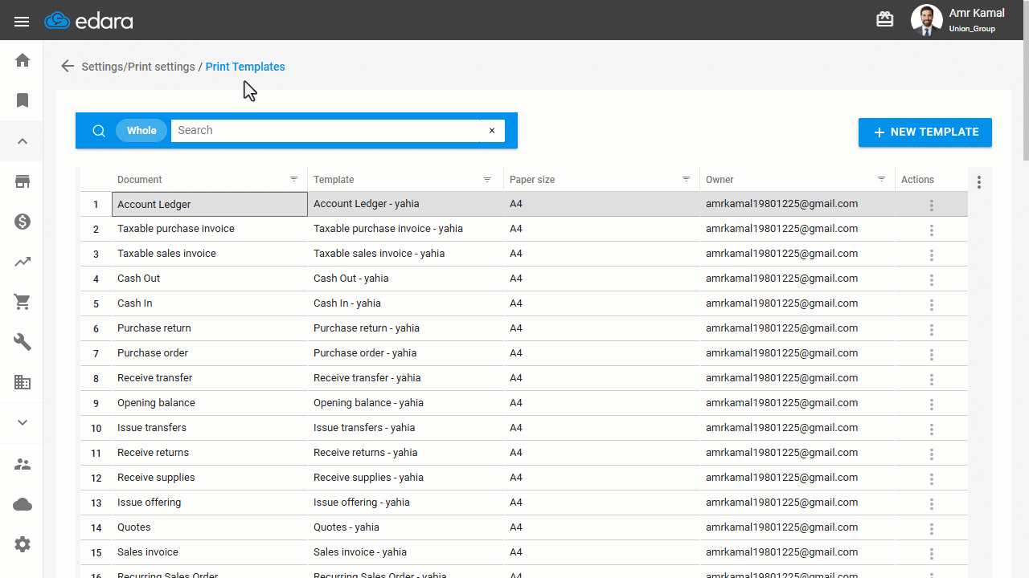Sort by the Template column header
The width and height of the screenshot is (1029, 578).
point(334,180)
